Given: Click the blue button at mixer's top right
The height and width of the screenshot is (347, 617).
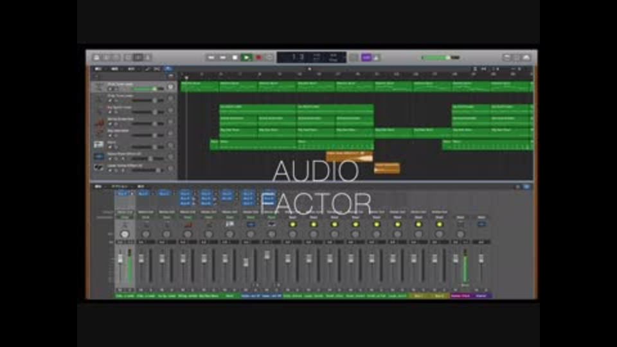Looking at the screenshot, I should tap(526, 186).
